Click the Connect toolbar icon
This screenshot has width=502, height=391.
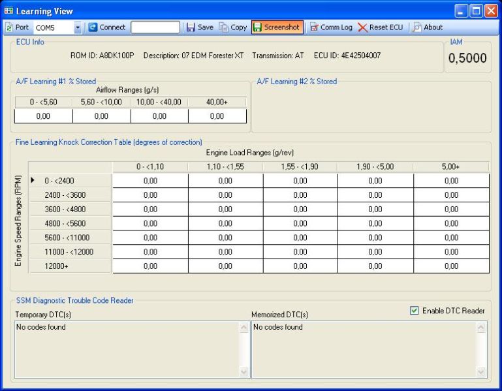93,27
